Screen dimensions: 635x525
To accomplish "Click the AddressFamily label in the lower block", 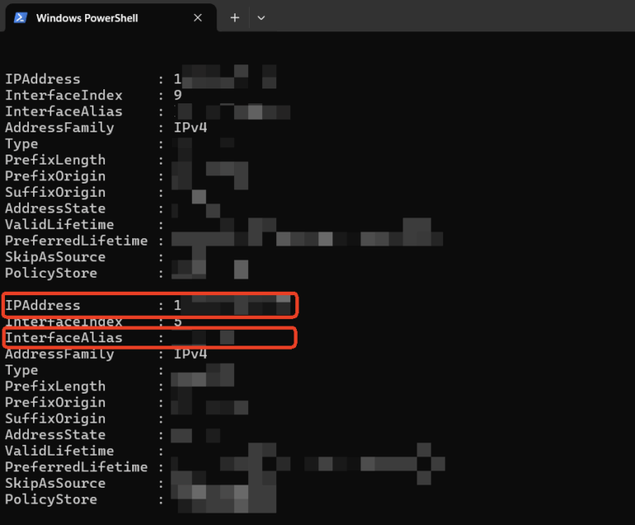I will click(60, 354).
